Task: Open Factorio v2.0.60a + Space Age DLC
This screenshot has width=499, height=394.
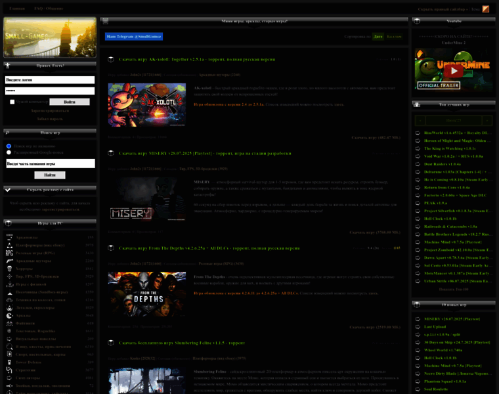Action: 455,195
